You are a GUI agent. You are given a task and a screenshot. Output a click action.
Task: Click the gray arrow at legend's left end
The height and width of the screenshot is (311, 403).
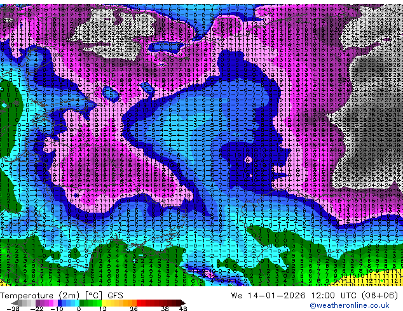15,303
